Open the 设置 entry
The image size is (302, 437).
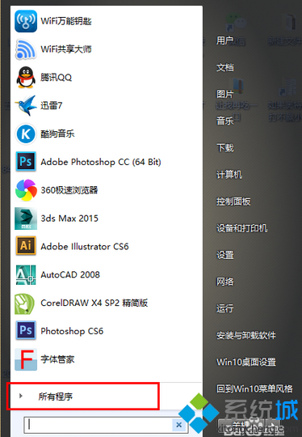coord(225,255)
